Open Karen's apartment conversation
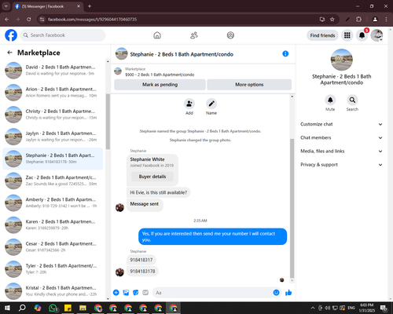The height and width of the screenshot is (314, 393). tap(53, 225)
